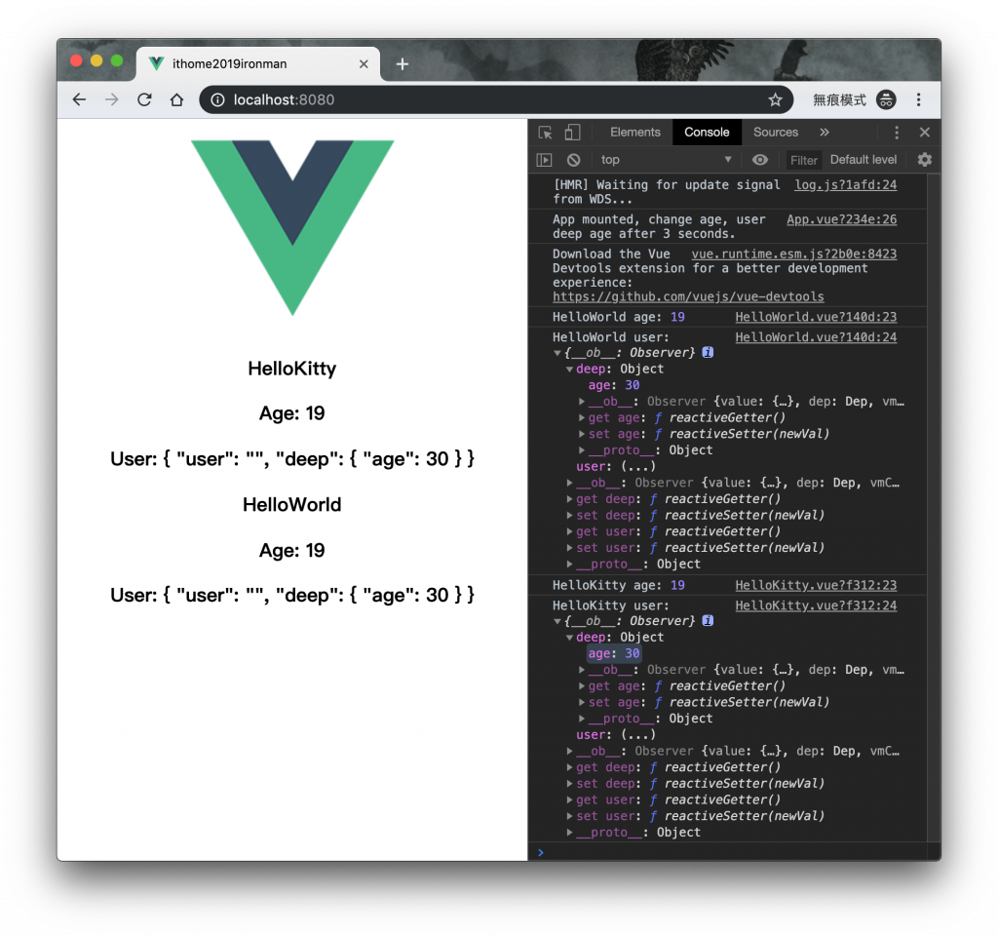Go back using the browser back arrow
Screen dimensions: 998x936
coord(79,100)
